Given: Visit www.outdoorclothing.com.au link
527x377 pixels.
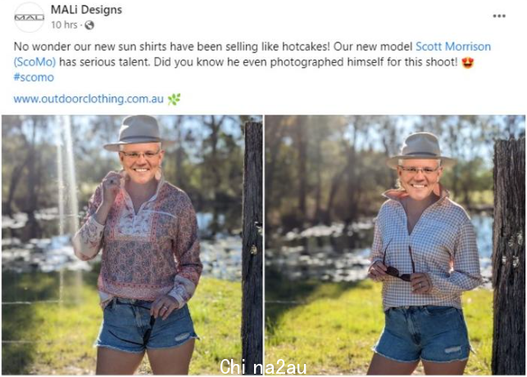Looking at the screenshot, I should point(89,99).
